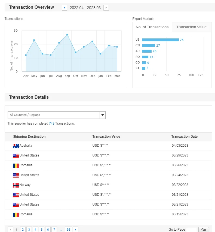Click the next date range arrow
Viewport: 215px width, 232px height.
tap(106, 8)
